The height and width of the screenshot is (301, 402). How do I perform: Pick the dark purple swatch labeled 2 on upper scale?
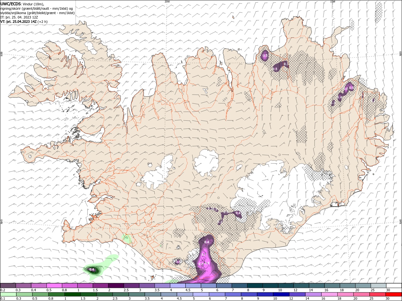116,286
